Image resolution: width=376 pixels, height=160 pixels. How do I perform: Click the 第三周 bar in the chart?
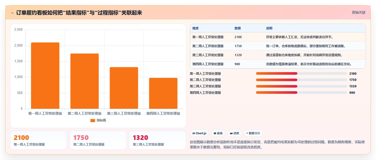124,88
